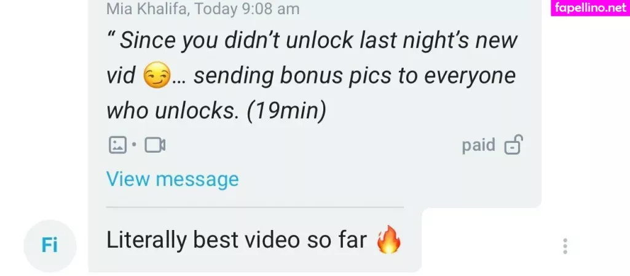Image resolution: width=630 pixels, height=276 pixels.
Task: Open the View message link
Action: [172, 179]
